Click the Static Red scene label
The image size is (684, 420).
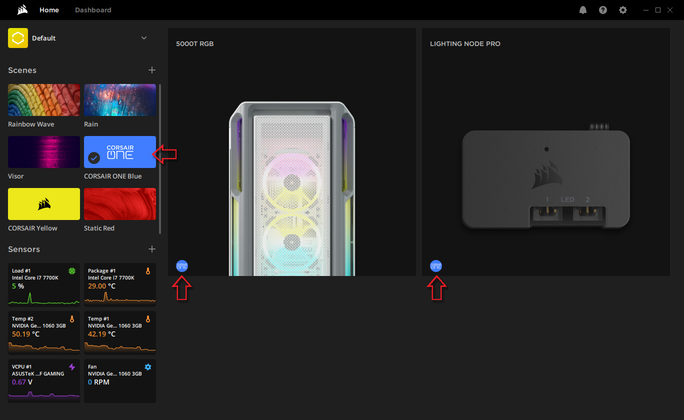pos(99,228)
